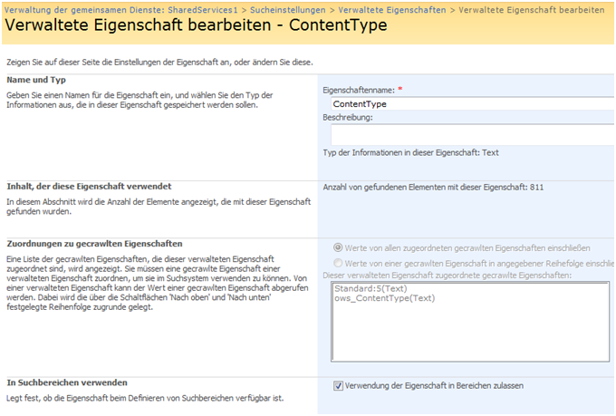Go to the Sucheinstellungen breadcrumb link
This screenshot has height=416, width=616.
pos(287,10)
